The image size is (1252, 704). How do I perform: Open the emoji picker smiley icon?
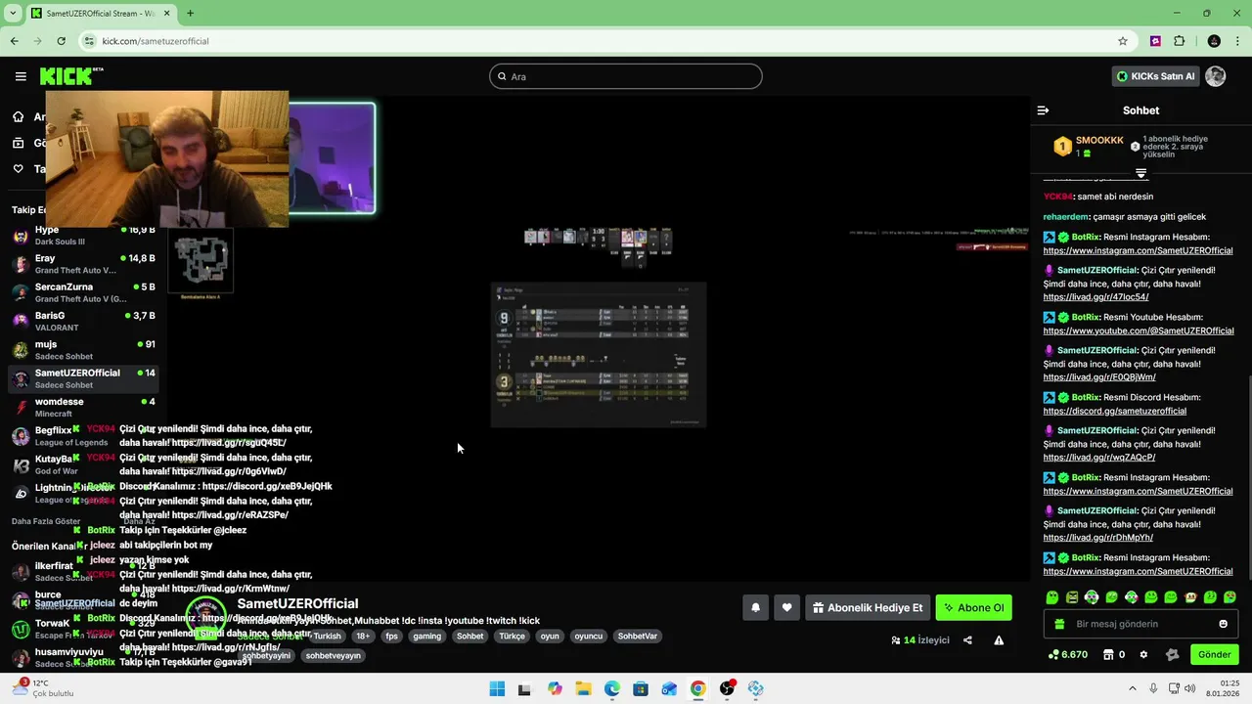(x=1223, y=624)
